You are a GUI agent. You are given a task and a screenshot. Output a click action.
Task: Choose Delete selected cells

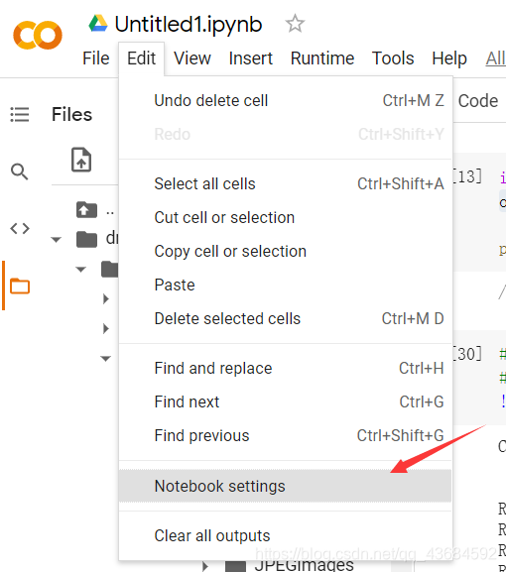(286, 319)
